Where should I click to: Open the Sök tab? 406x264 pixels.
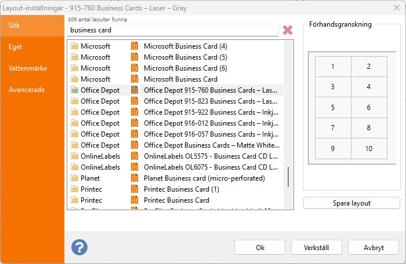tap(32, 25)
